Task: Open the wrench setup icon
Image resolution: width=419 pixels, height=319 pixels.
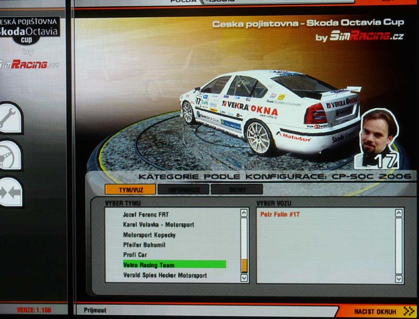Action: point(10,118)
